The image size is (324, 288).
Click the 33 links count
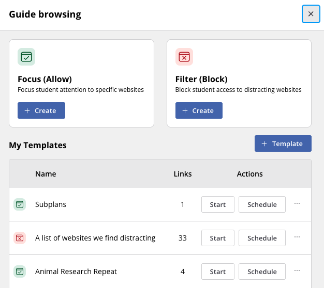pyautogui.click(x=183, y=238)
